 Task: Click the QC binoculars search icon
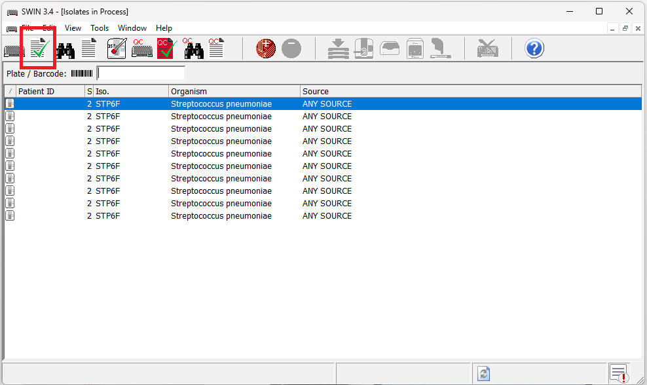pyautogui.click(x=193, y=48)
